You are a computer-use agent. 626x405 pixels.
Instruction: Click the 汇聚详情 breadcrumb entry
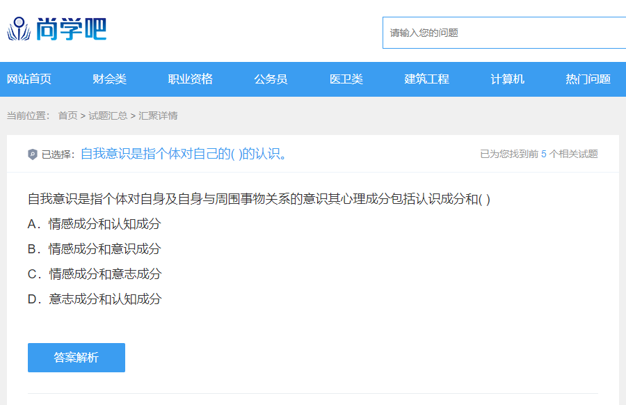[x=158, y=116]
